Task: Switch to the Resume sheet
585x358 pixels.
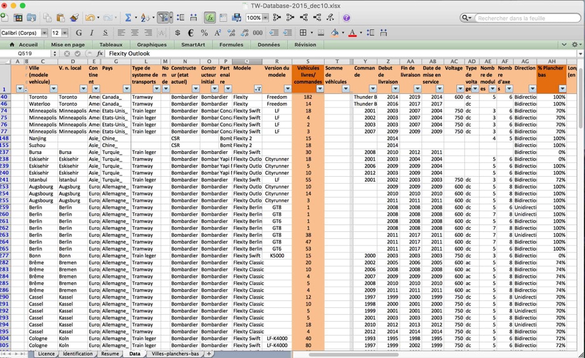Action: (x=110, y=354)
